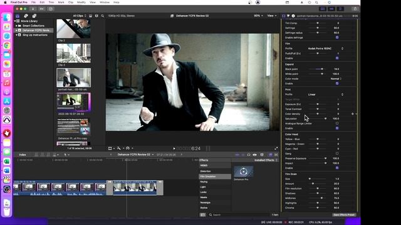401x225 pixels.
Task: Open Safari in the Dock
Action: (x=7, y=36)
